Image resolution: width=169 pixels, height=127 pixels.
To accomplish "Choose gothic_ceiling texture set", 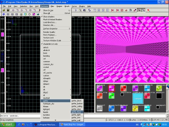I will [x=77, y=106].
